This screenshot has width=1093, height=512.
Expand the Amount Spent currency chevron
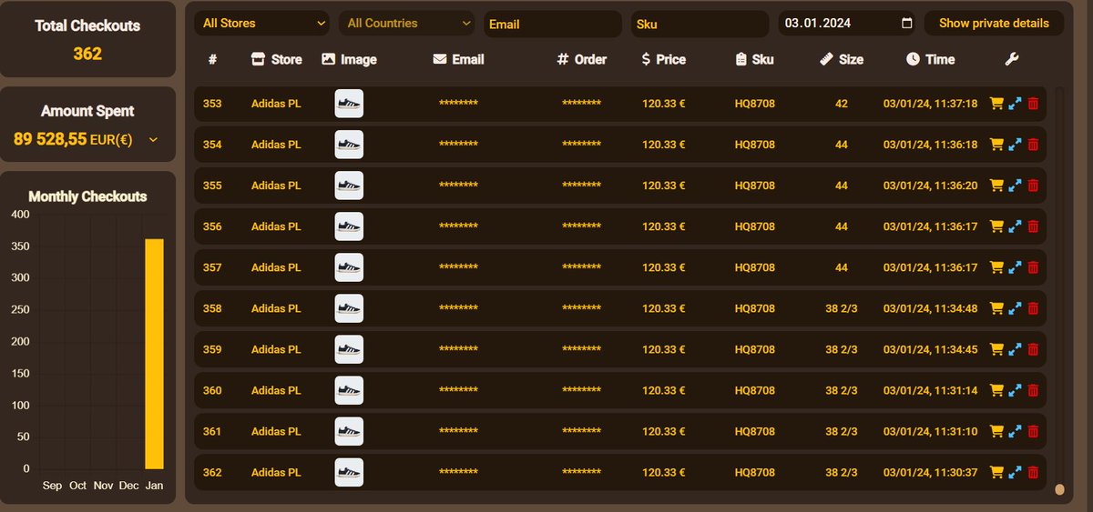coord(153,140)
